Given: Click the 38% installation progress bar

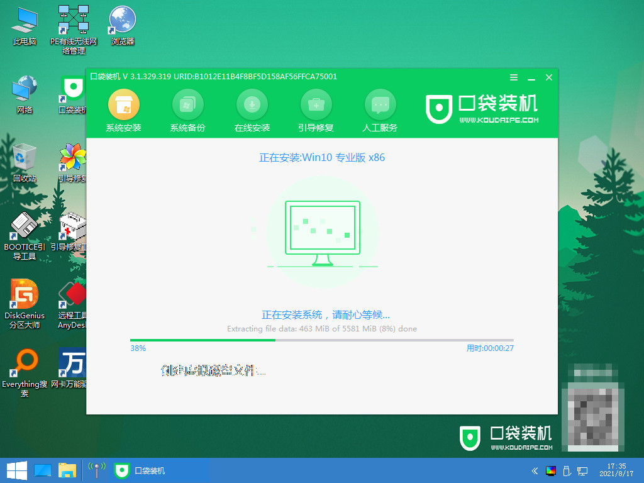Looking at the screenshot, I should (x=321, y=340).
